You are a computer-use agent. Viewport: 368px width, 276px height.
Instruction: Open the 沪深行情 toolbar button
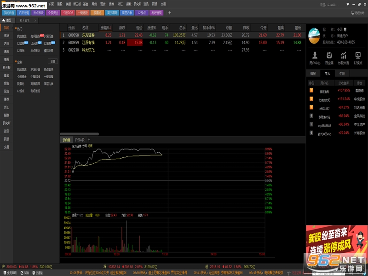(23, 13)
